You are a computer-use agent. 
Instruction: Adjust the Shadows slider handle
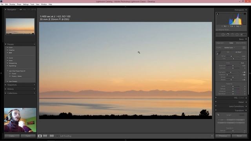(227, 75)
